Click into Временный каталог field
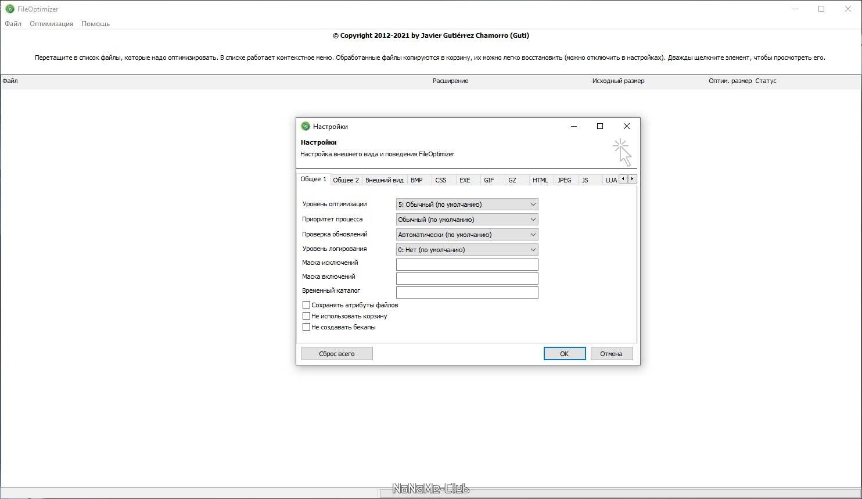862x499 pixels. 467,292
